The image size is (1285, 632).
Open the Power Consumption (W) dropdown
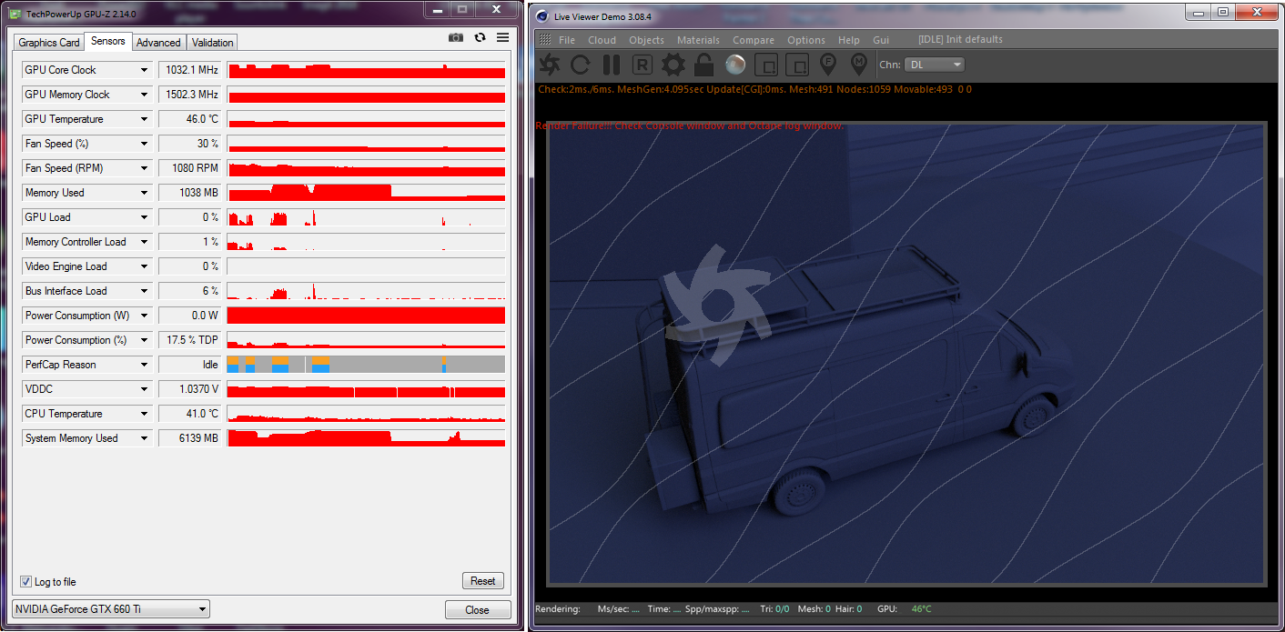click(144, 316)
